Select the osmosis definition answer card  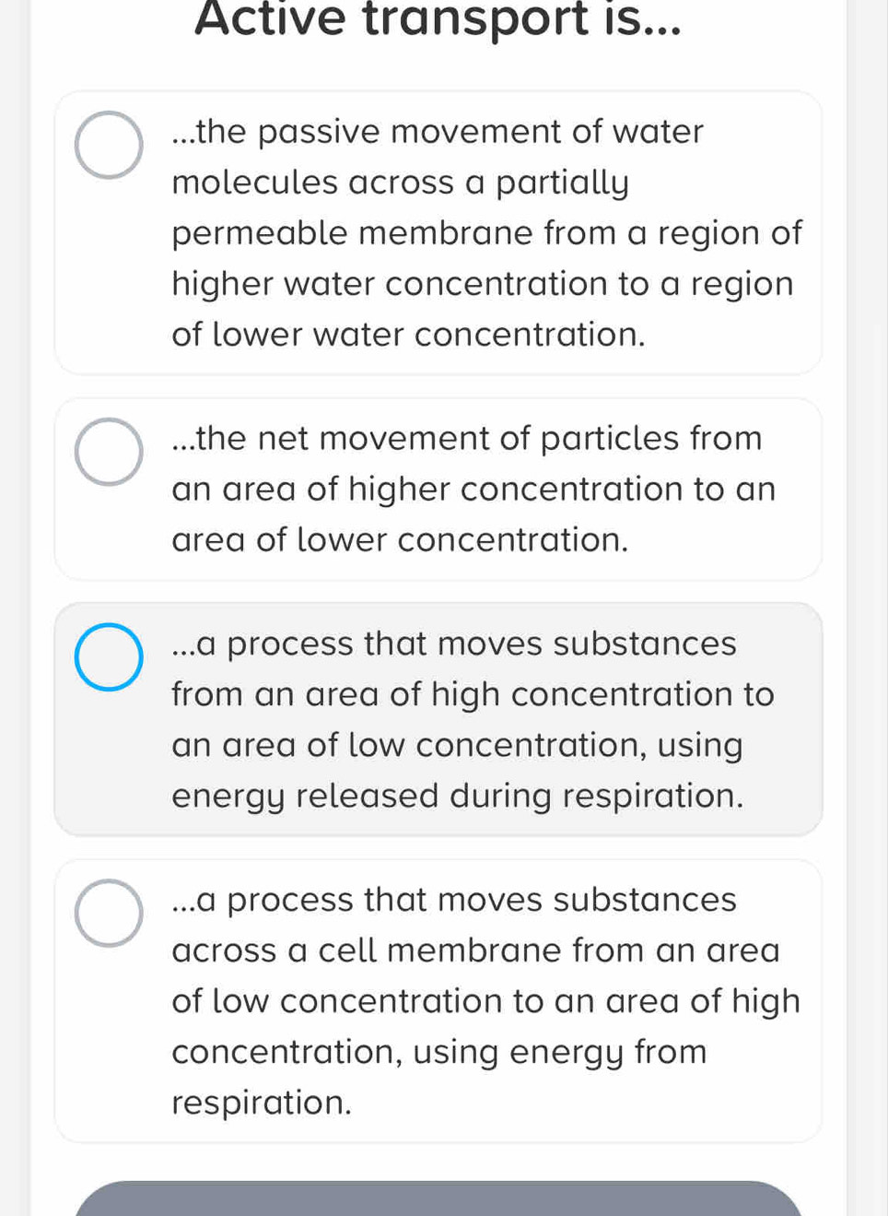[x=438, y=232]
